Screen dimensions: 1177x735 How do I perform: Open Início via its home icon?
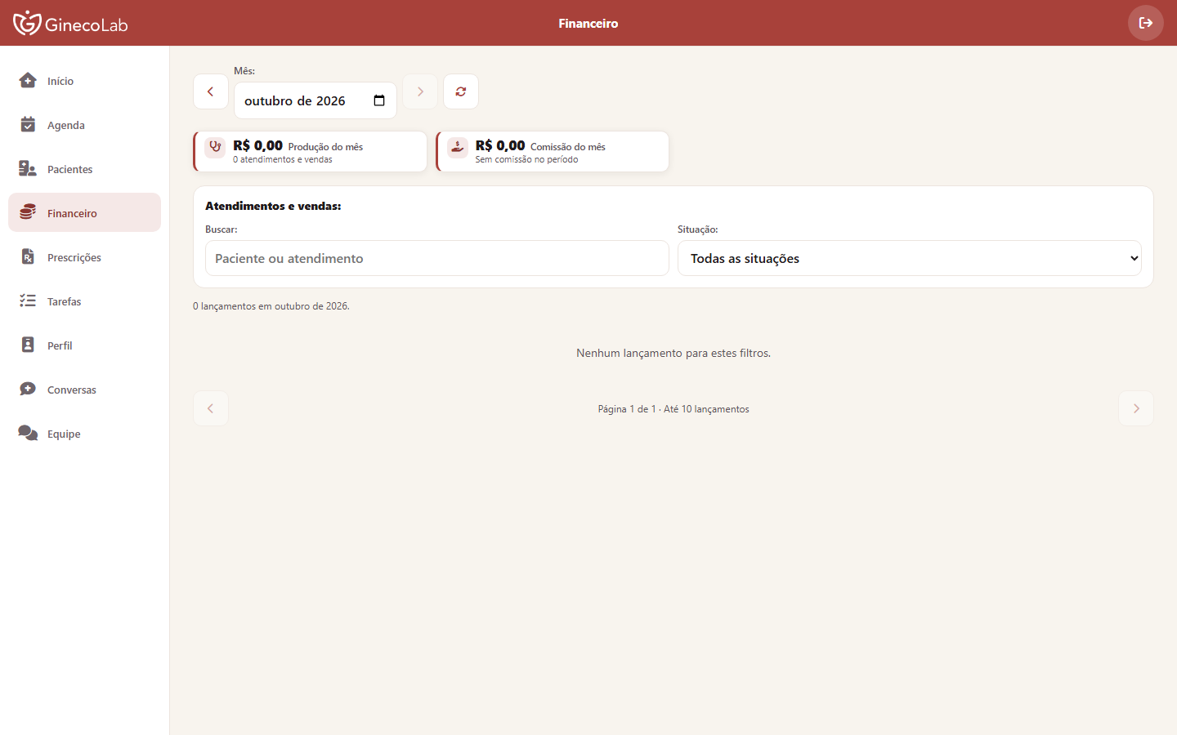28,80
